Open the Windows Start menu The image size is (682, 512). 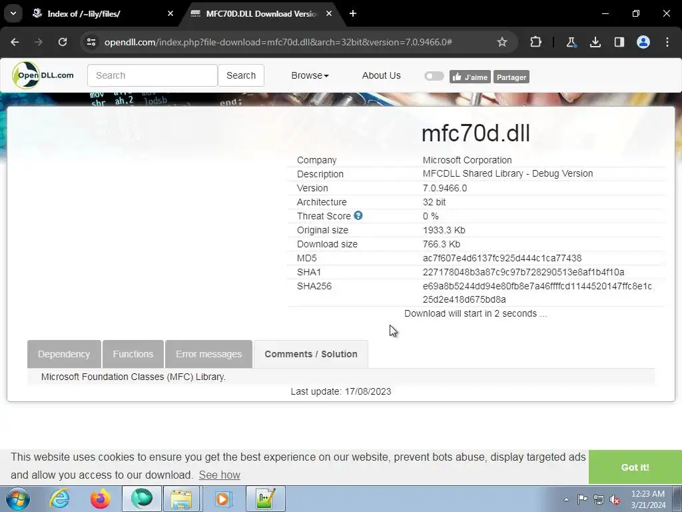click(18, 499)
